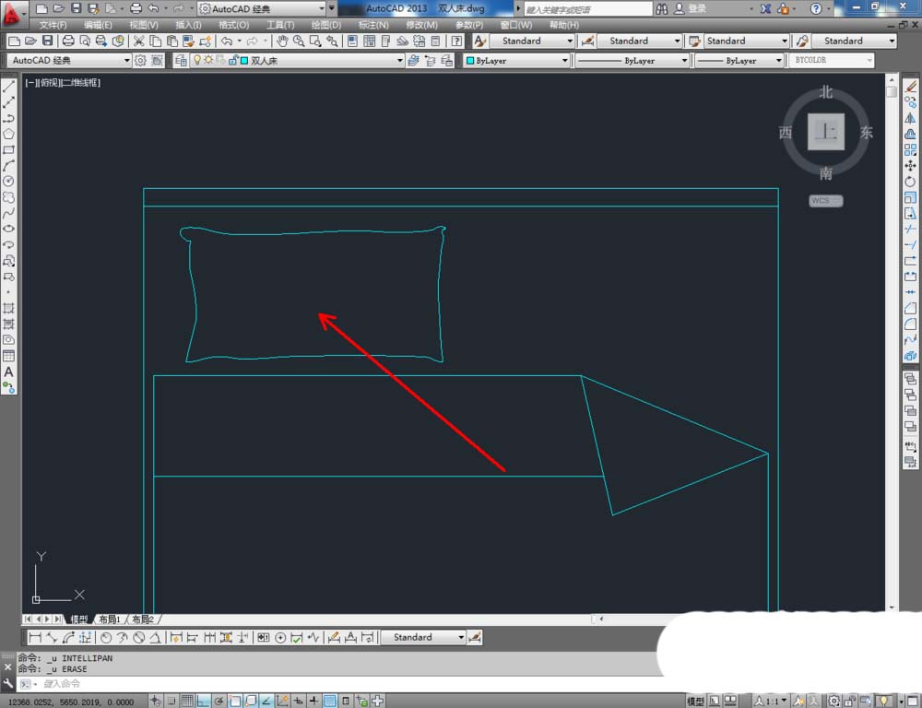Select the Rotate modify tool
Viewport: 922px width, 708px height.
coord(911,182)
